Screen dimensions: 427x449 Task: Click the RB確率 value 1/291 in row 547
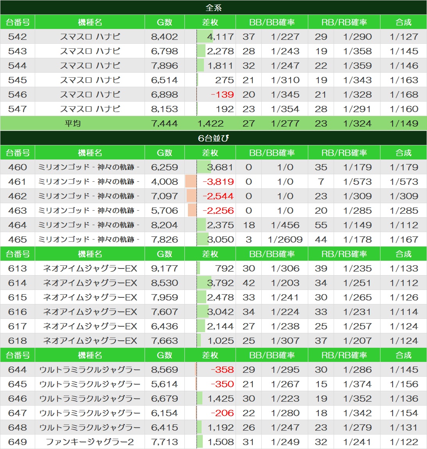(x=357, y=109)
